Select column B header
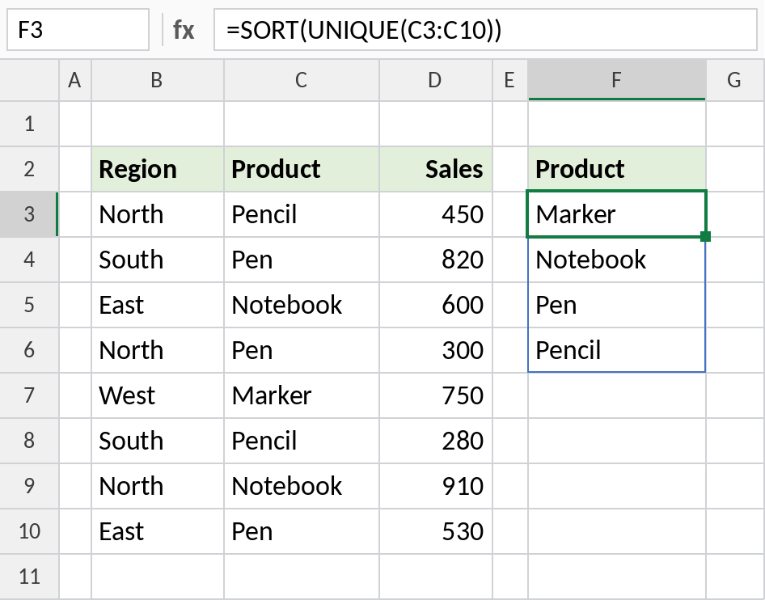The image size is (765, 600). [158, 80]
